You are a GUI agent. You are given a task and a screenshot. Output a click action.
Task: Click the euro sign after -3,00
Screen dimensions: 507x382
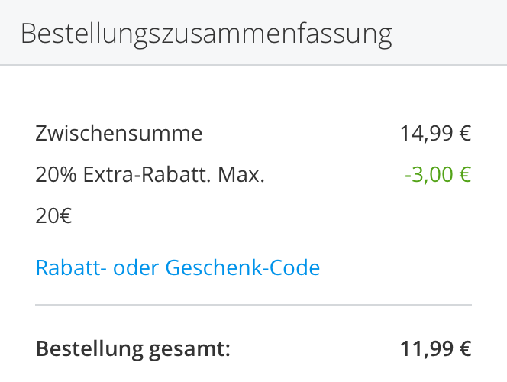tap(465, 176)
